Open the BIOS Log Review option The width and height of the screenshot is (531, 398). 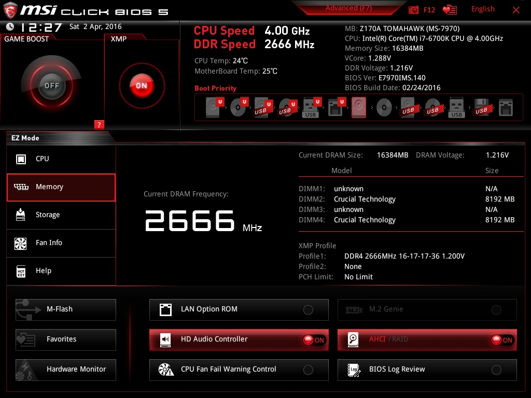[x=427, y=370]
